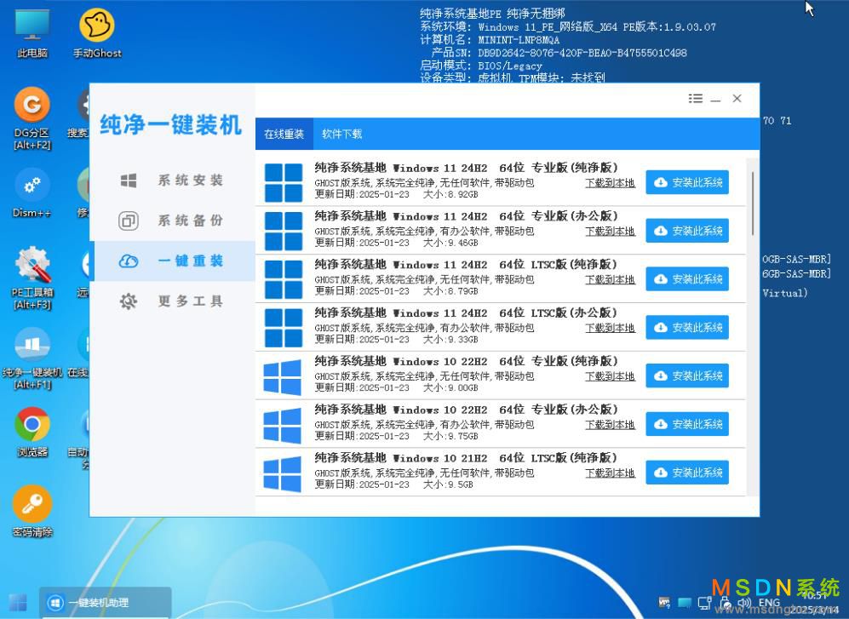849x619 pixels.
Task: Launch Dism++ desktop shortcut
Action: 32,192
